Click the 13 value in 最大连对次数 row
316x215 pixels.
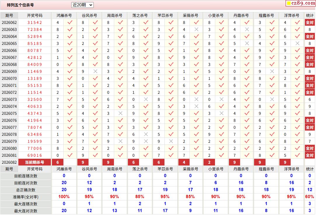114,211
